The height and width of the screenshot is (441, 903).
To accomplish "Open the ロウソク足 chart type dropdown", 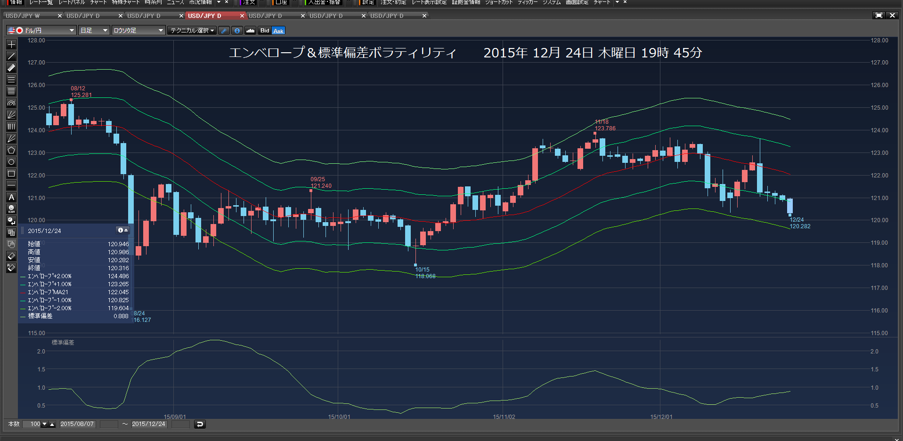I will [x=138, y=31].
